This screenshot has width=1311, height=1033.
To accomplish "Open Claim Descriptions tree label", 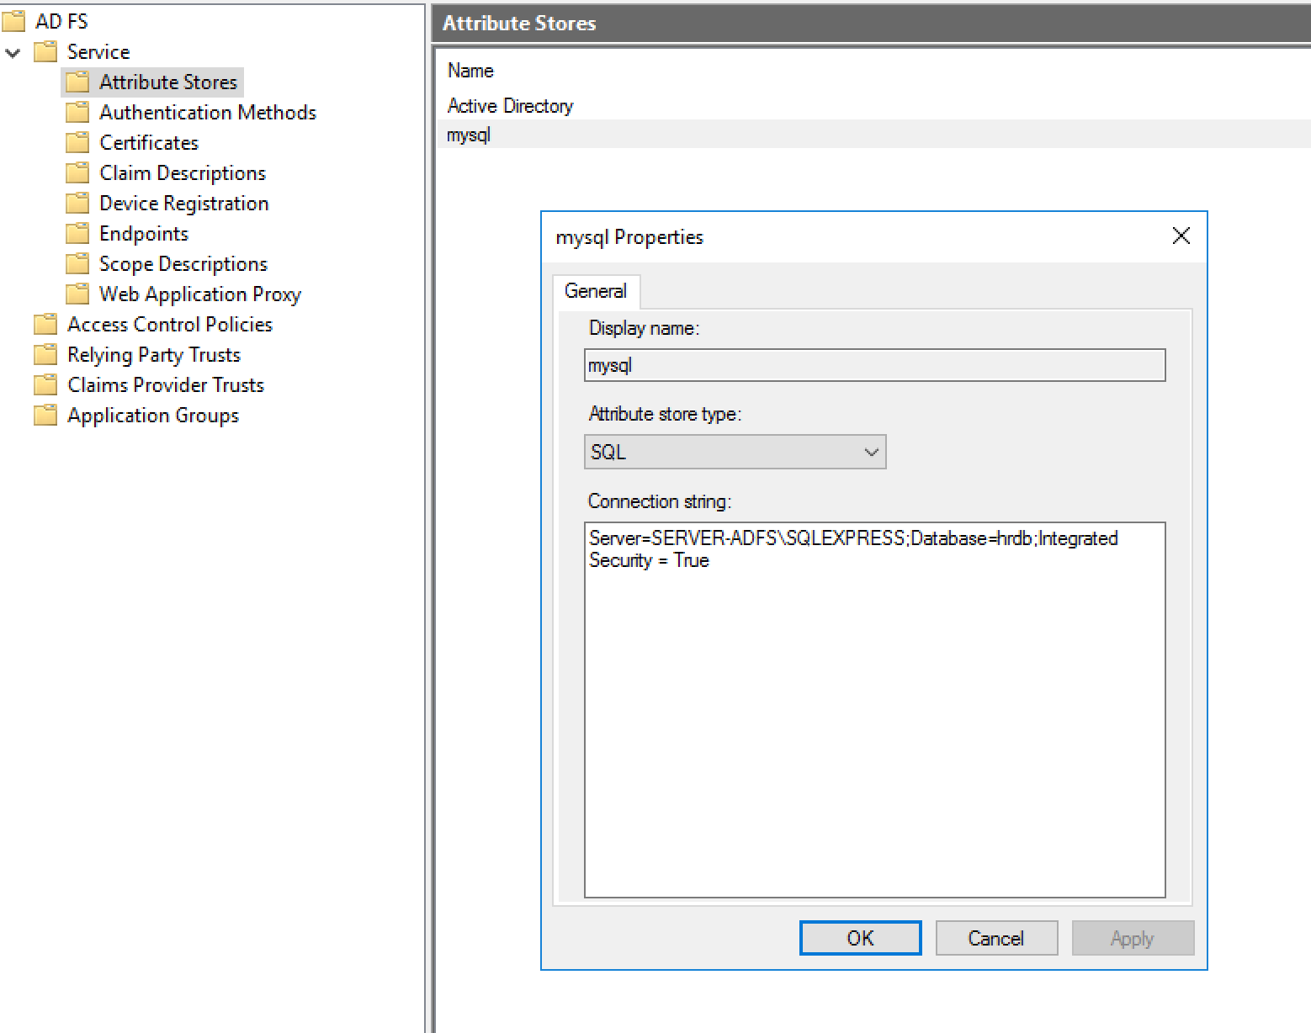I will (183, 173).
